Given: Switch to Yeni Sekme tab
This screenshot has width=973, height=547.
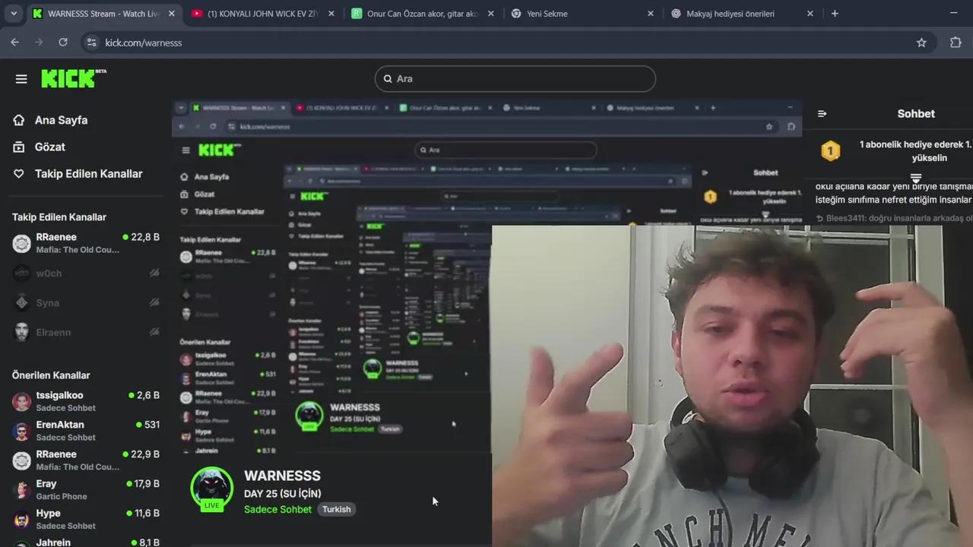Looking at the screenshot, I should pos(581,14).
